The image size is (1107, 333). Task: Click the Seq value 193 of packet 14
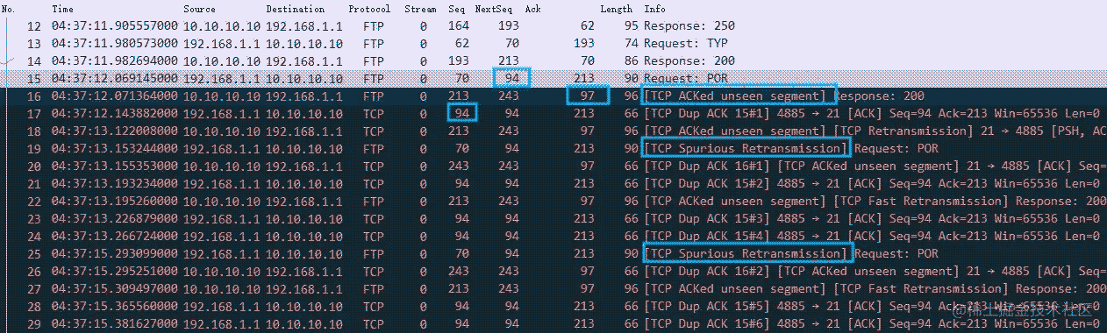[459, 61]
